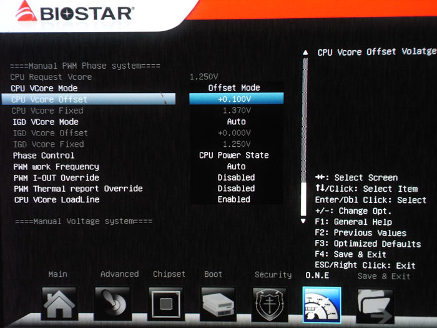Screen dimensions: 437x328
Task: Click the Security shield icon
Action: click(271, 304)
